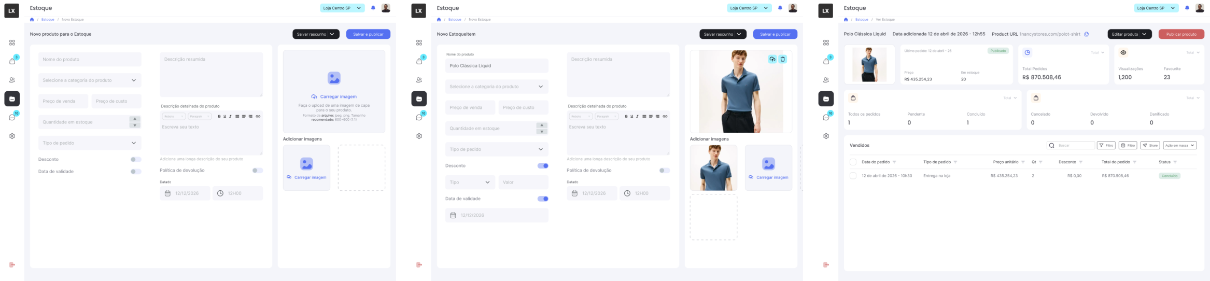Enable Política de devolução toggle in middle screen
1210x281 pixels.
point(665,171)
